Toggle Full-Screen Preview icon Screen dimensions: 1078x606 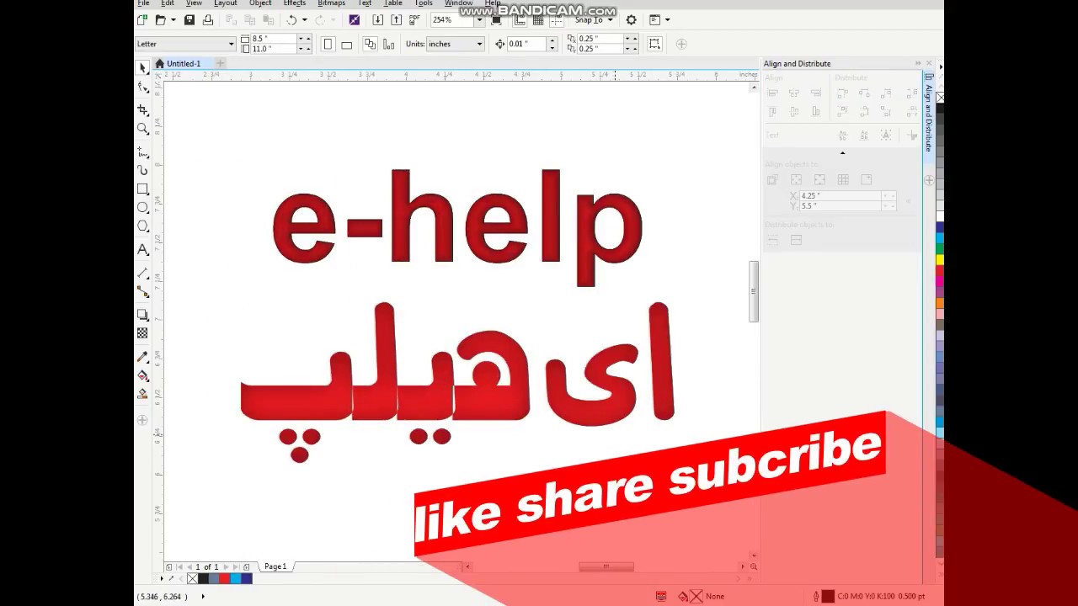[x=496, y=19]
